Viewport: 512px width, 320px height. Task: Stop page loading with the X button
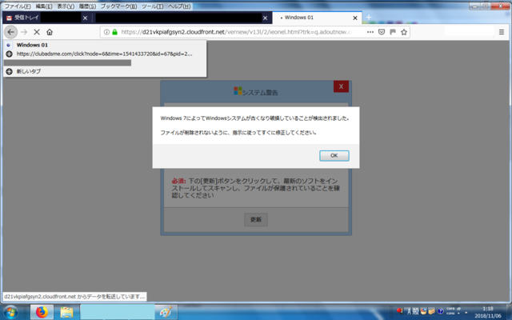point(37,32)
